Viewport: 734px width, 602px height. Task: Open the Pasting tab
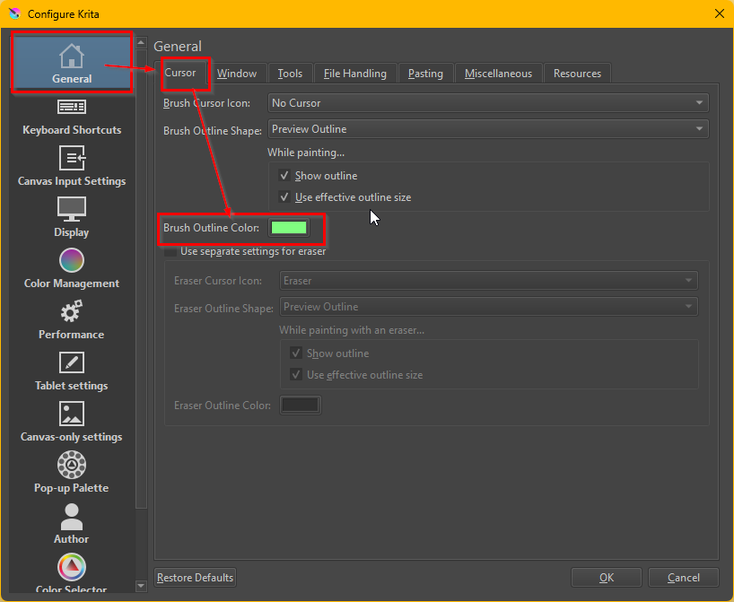tap(425, 74)
